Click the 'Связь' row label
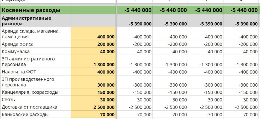This screenshot has width=260, height=119. pyautogui.click(x=36, y=100)
